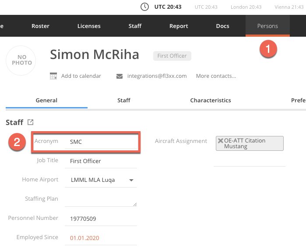Click the Employed Since date field

pyautogui.click(x=101, y=238)
